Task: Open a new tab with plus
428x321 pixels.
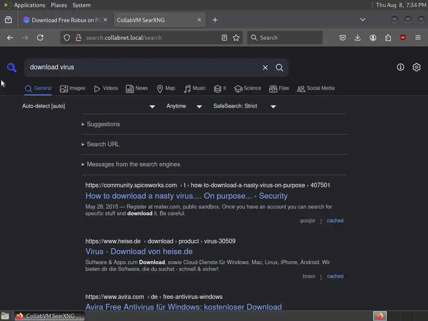Action: click(215, 20)
